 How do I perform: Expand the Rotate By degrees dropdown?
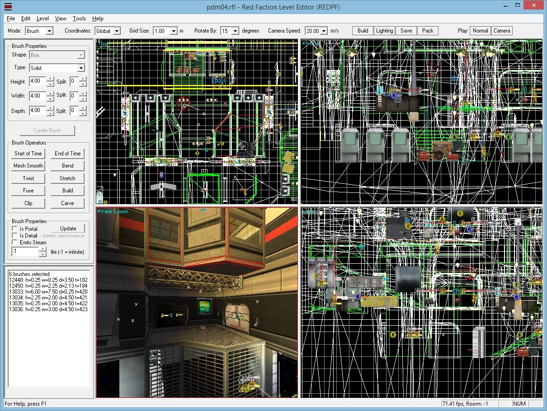[236, 31]
